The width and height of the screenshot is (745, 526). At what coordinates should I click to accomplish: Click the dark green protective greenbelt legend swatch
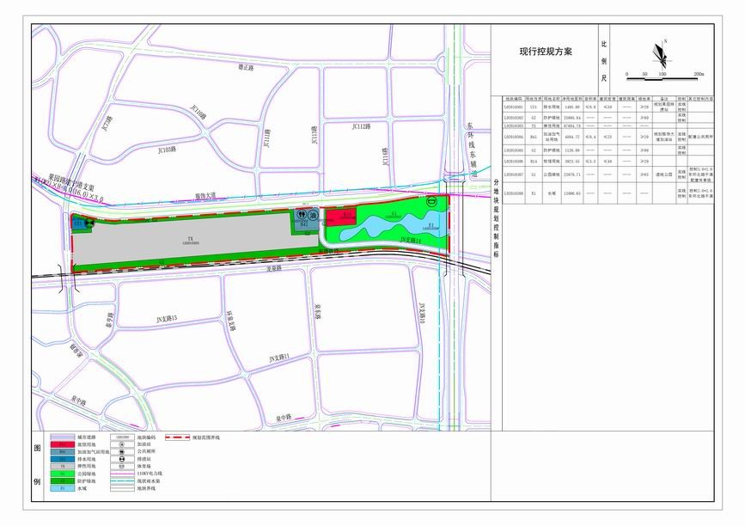64,480
